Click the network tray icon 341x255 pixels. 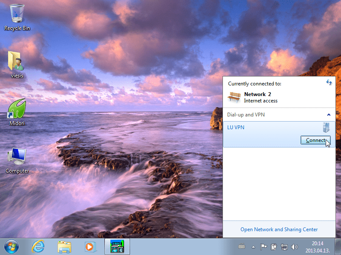pos(284,247)
